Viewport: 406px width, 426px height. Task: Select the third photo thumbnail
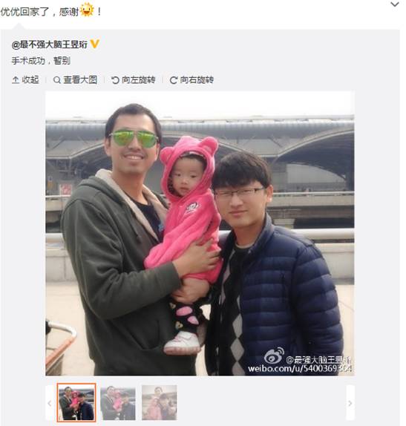160,403
